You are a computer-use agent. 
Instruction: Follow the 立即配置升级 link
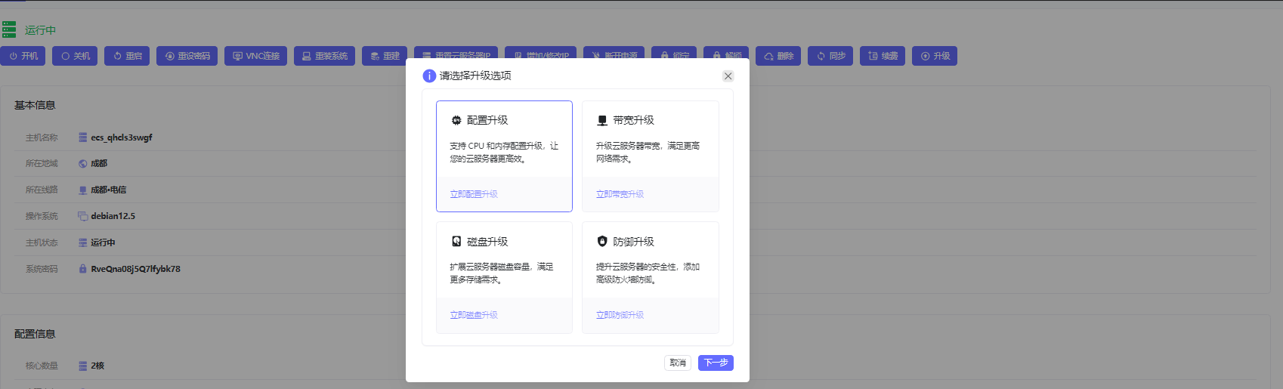[x=474, y=194]
